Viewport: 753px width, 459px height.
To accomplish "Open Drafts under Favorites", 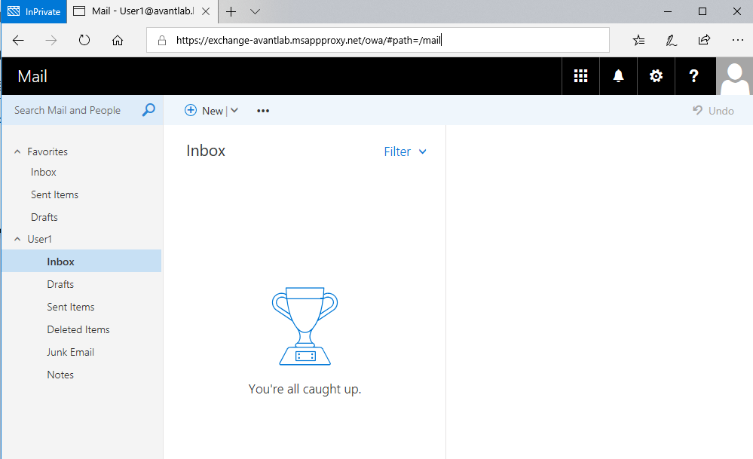I will [44, 217].
